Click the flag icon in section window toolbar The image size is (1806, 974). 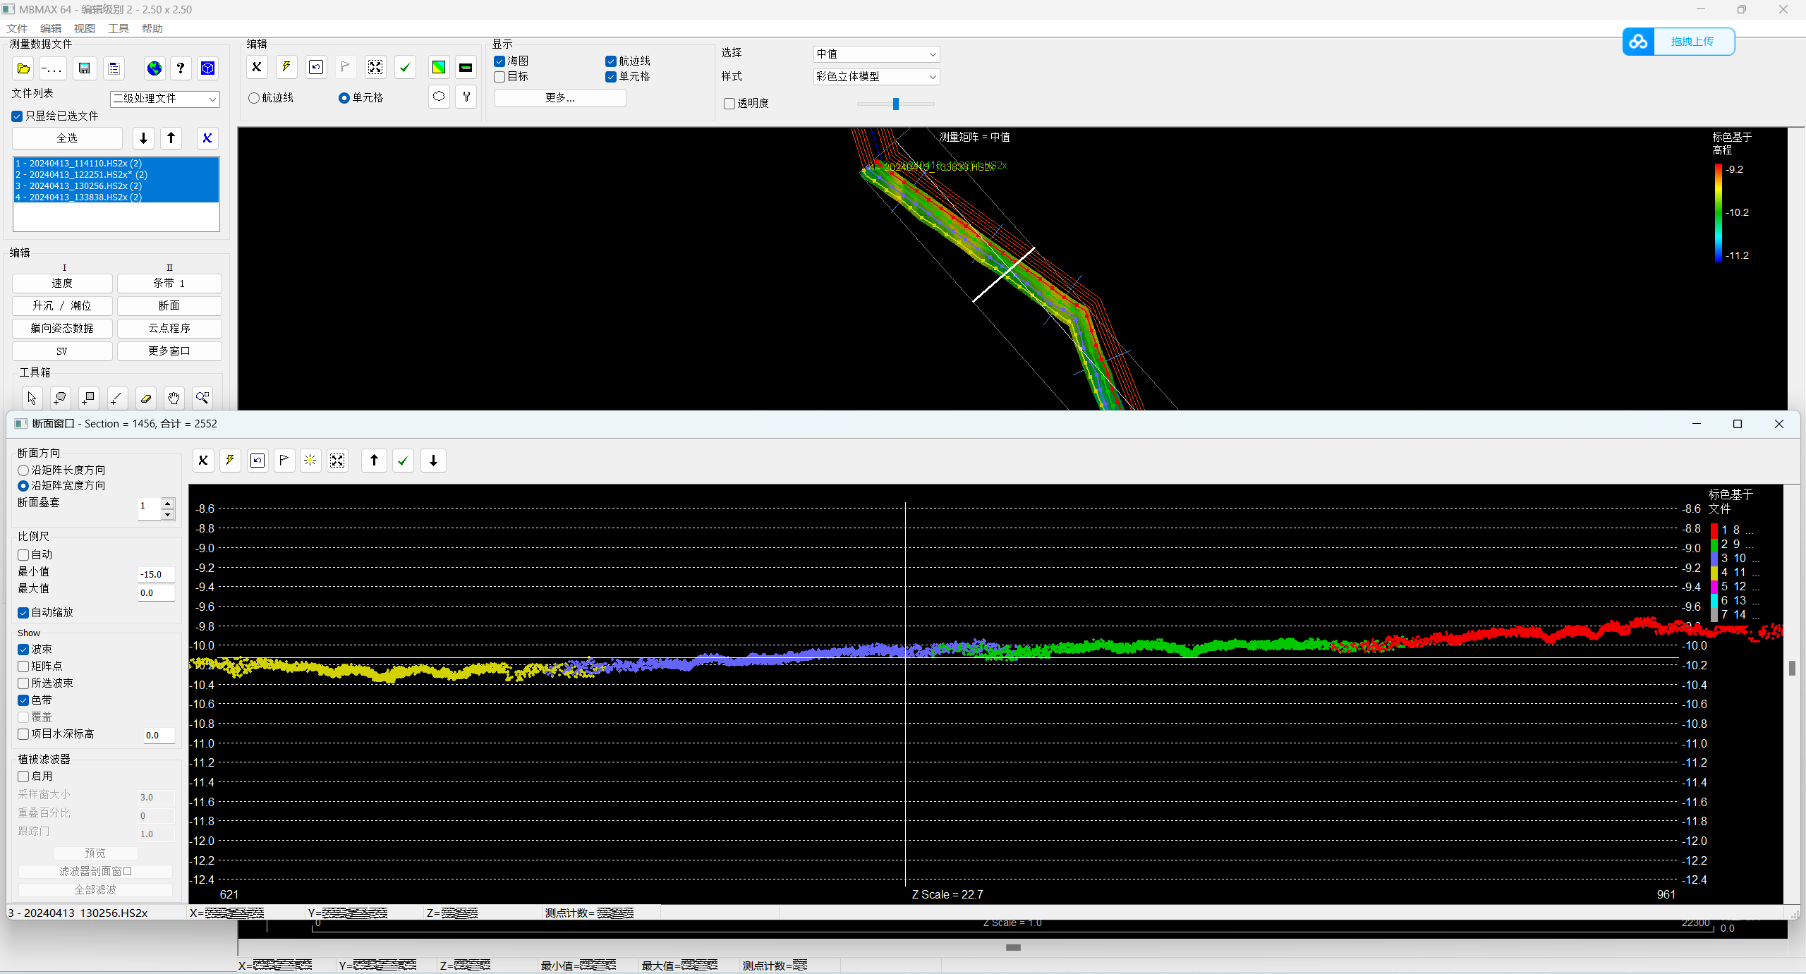pyautogui.click(x=284, y=461)
